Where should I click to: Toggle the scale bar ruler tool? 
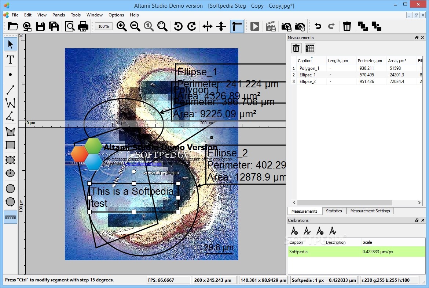tap(10, 217)
